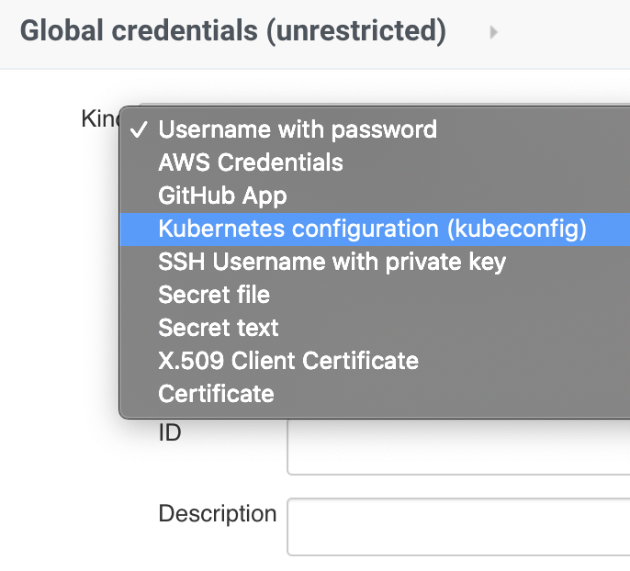The width and height of the screenshot is (630, 571).
Task: Select Username with password option
Action: click(x=298, y=129)
